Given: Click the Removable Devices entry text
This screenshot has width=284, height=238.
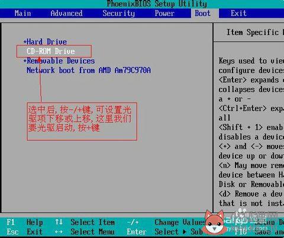Looking at the screenshot, I should tap(61, 61).
